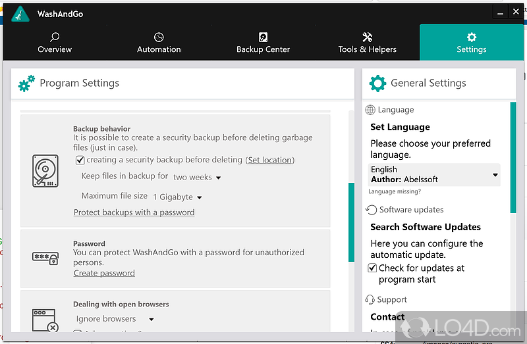527x344 pixels.
Task: Click the WashAndGo broom logo icon
Action: (x=20, y=14)
